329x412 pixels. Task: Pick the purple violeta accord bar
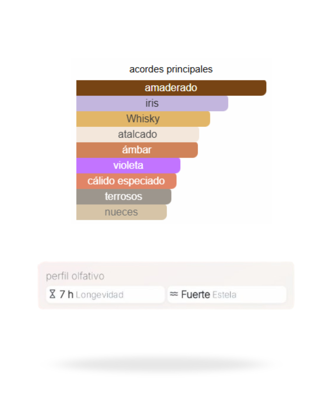128,165
